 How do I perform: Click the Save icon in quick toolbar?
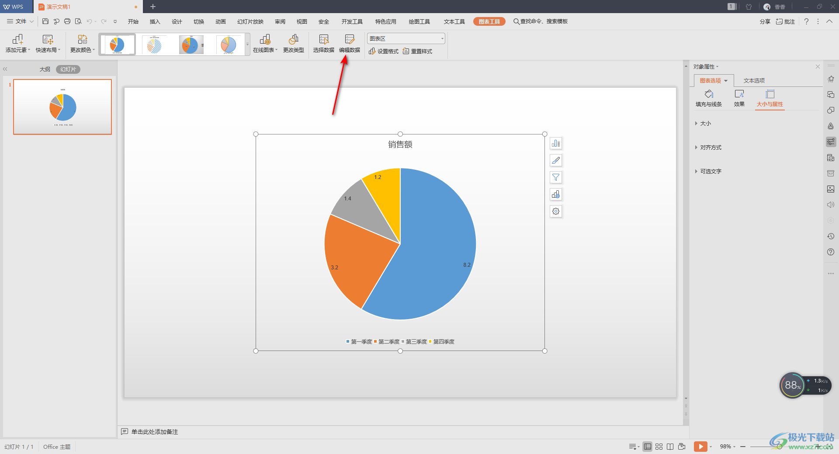pos(45,21)
